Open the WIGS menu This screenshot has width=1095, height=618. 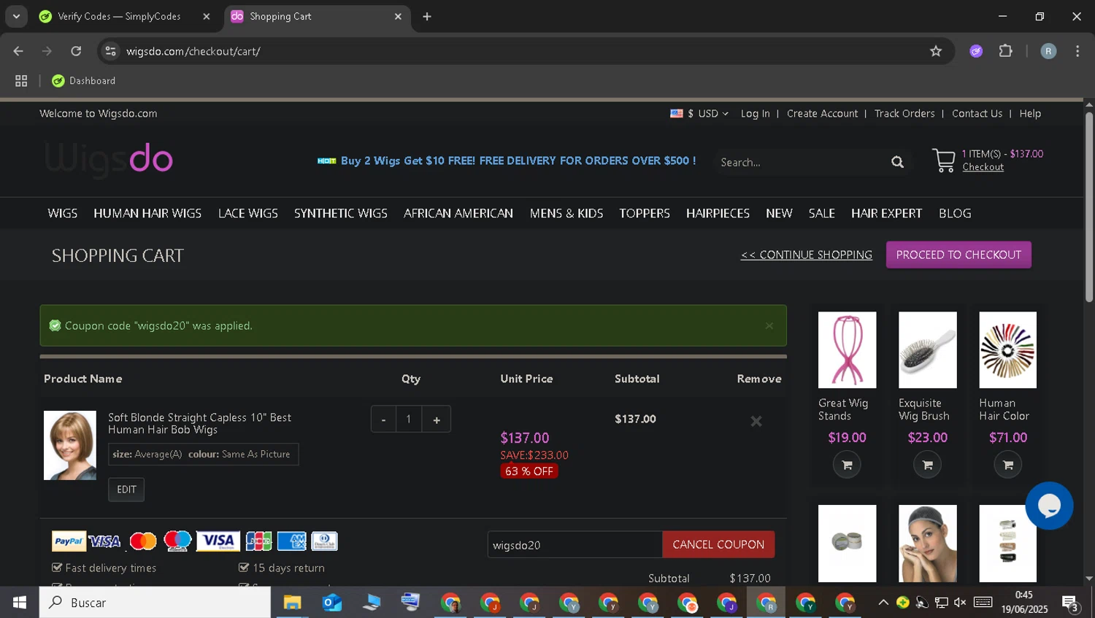point(63,213)
